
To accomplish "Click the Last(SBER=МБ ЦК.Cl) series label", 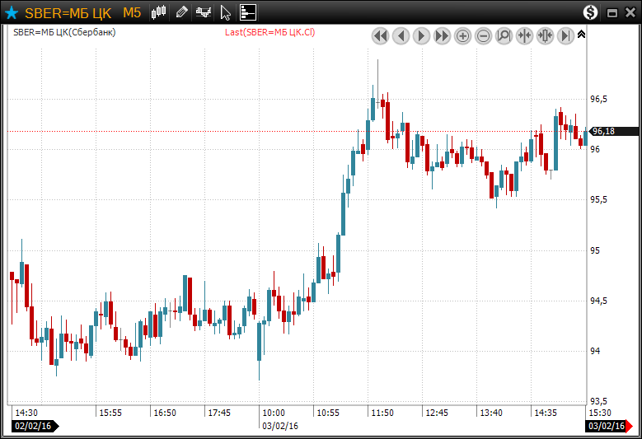I will pyautogui.click(x=269, y=32).
